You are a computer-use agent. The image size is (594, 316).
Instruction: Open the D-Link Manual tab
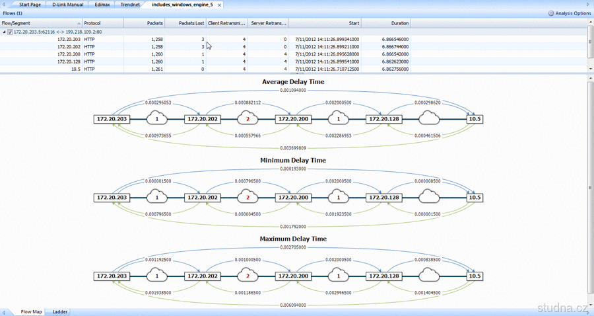68,5
